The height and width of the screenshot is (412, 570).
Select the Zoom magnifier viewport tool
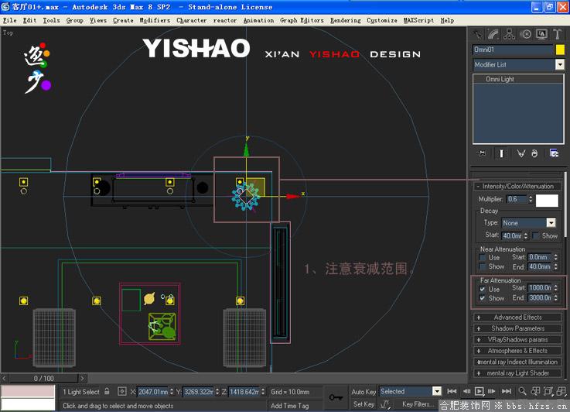[x=522, y=391]
